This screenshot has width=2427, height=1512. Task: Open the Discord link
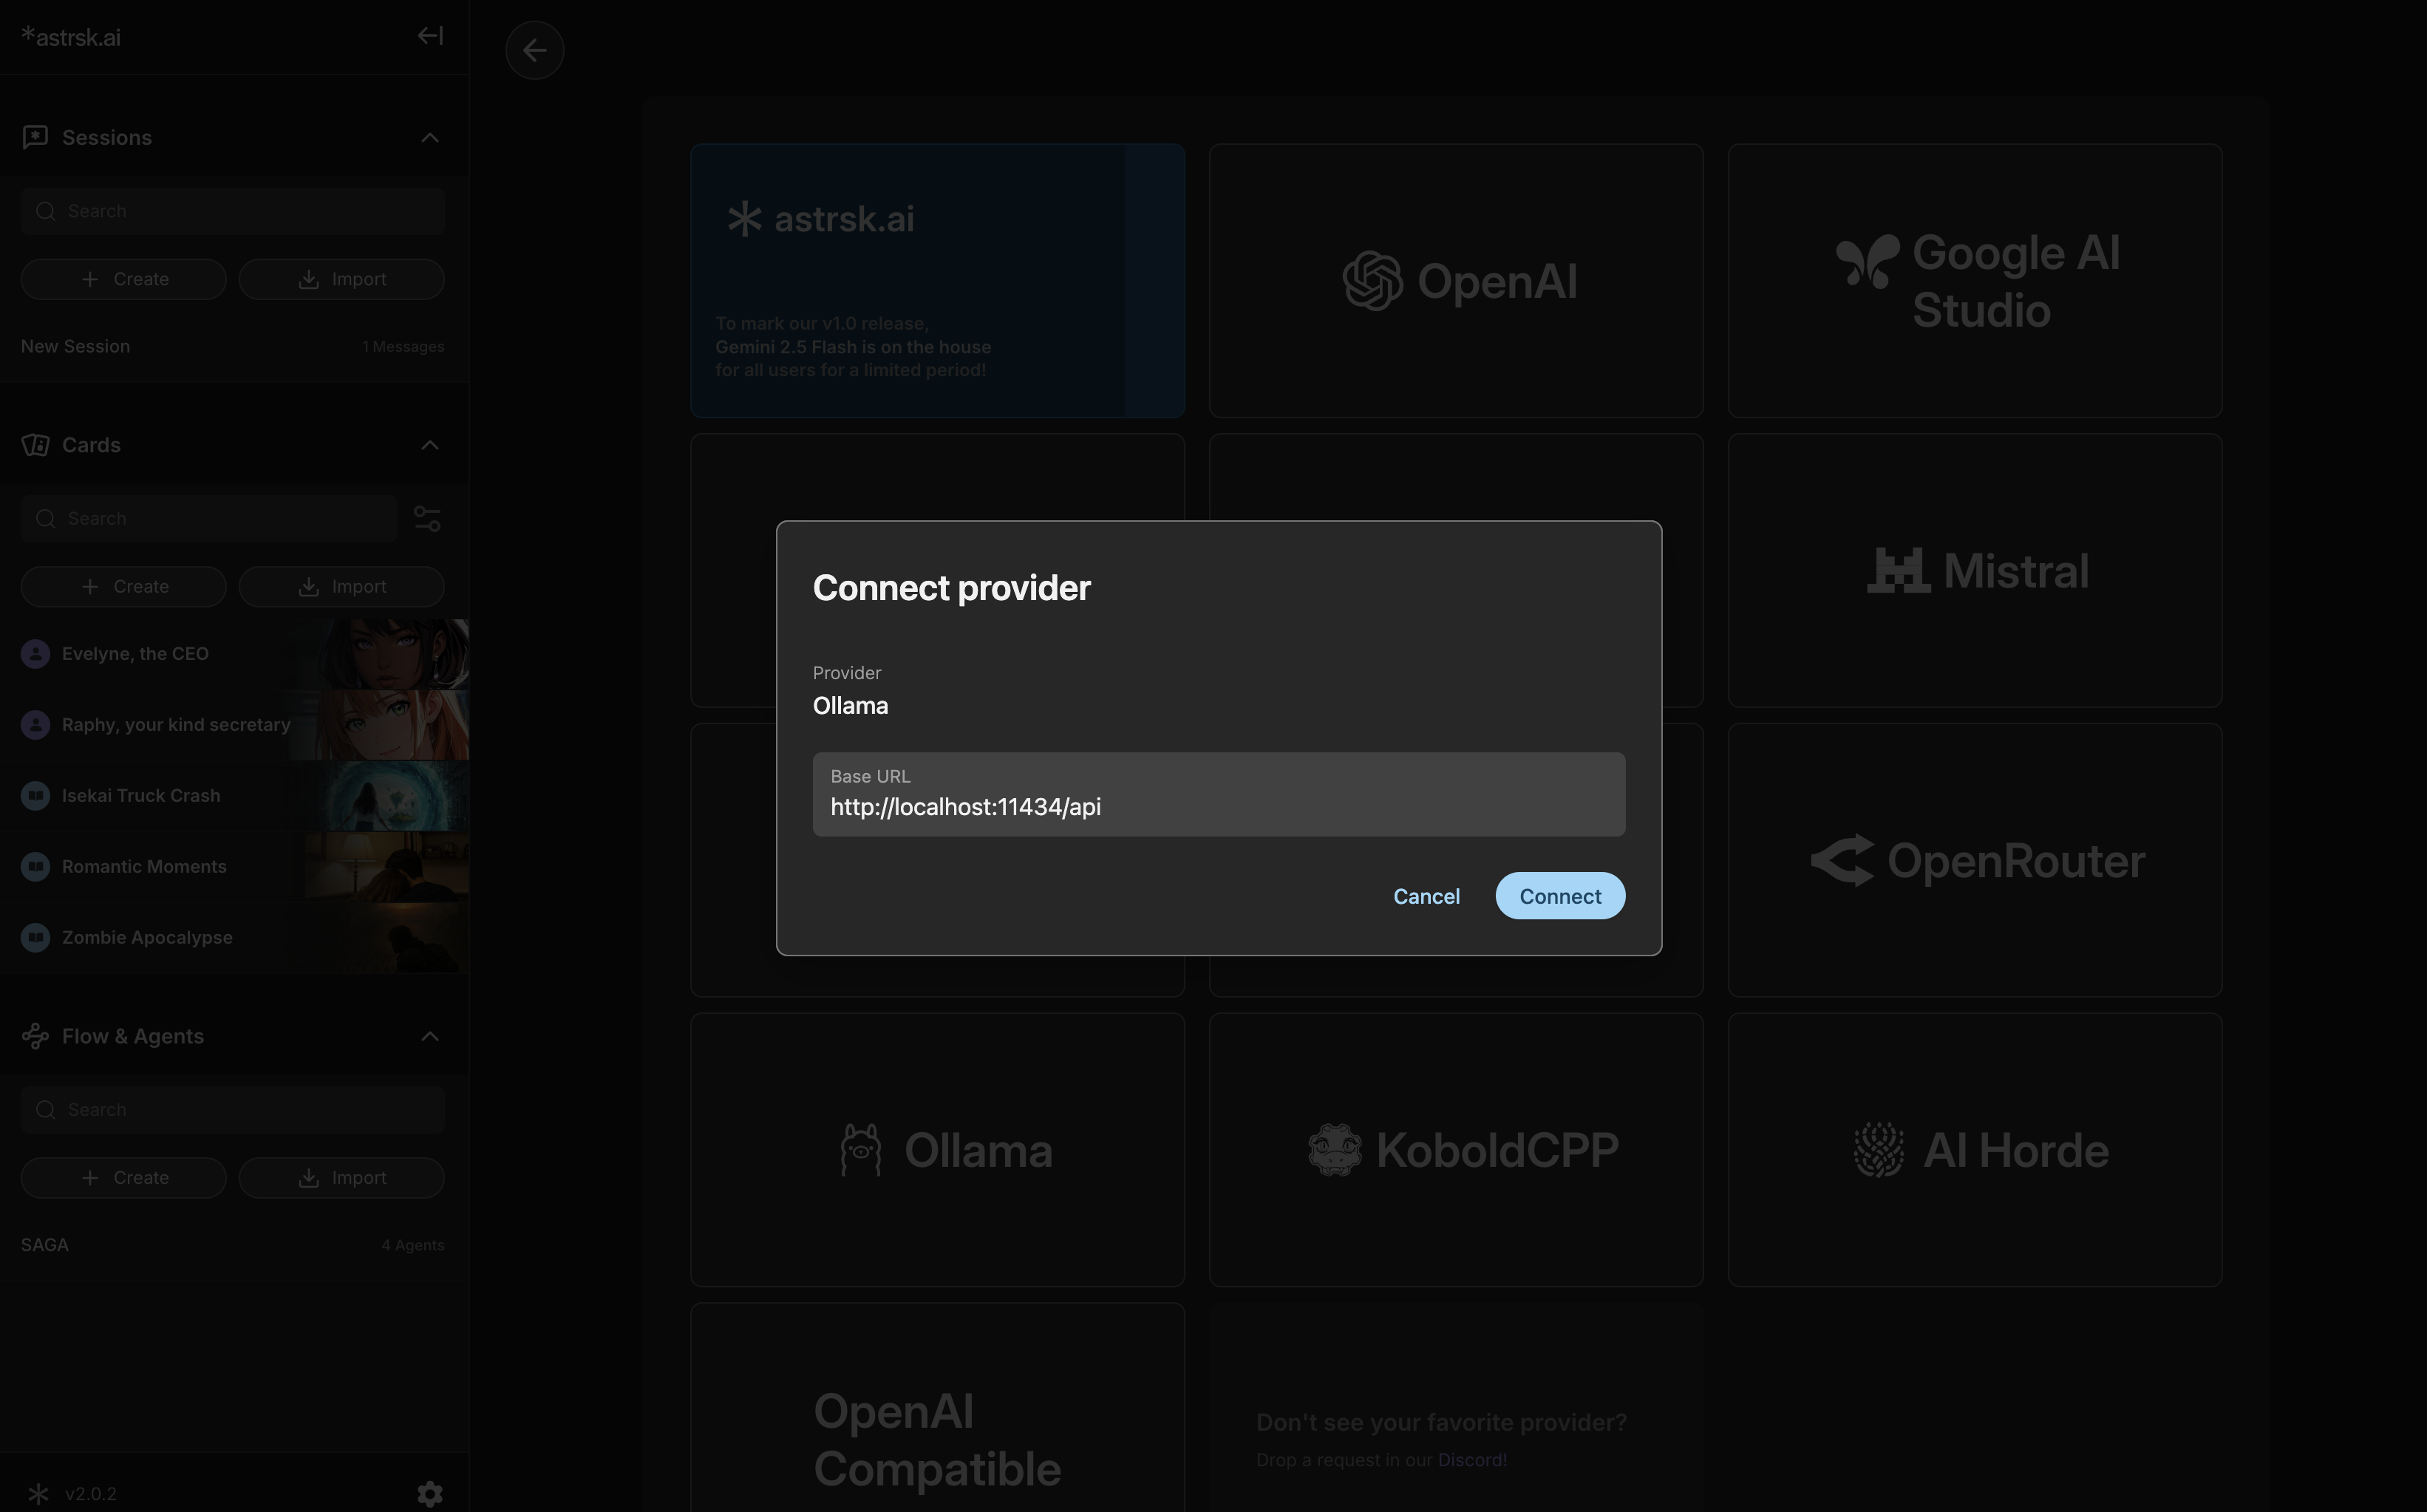1472,1460
